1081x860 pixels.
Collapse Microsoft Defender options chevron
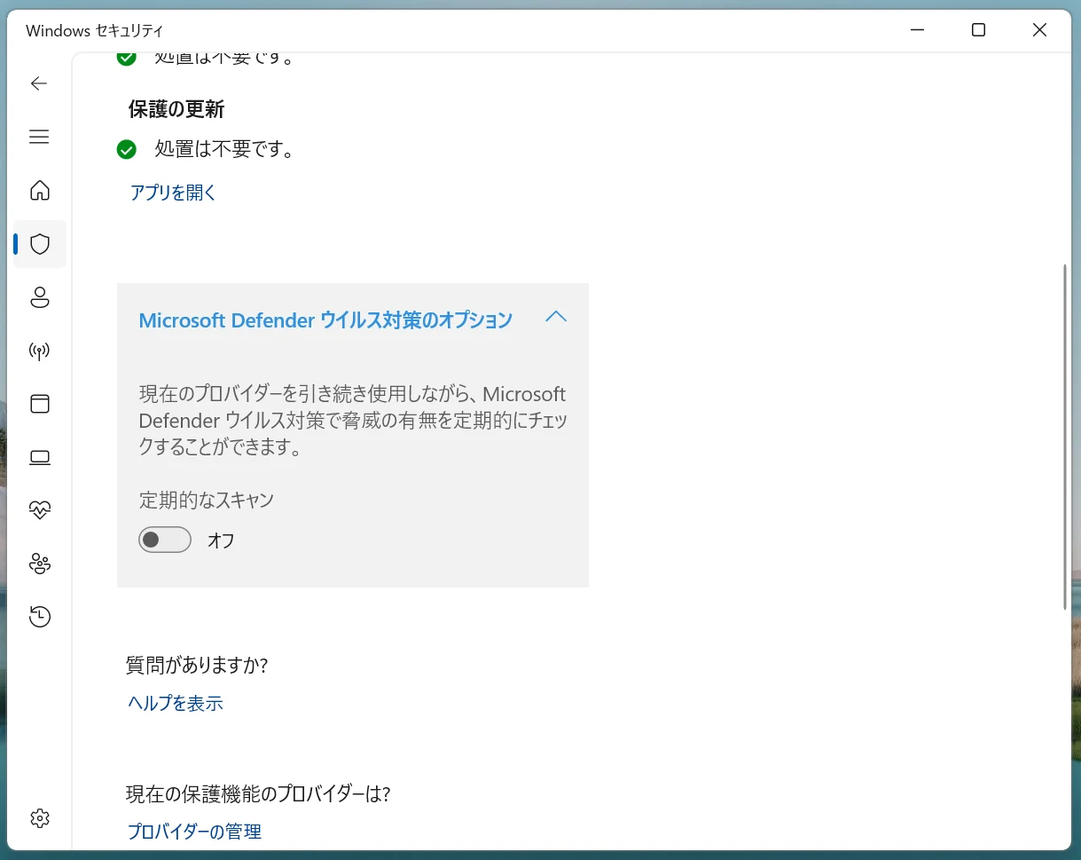[556, 317]
